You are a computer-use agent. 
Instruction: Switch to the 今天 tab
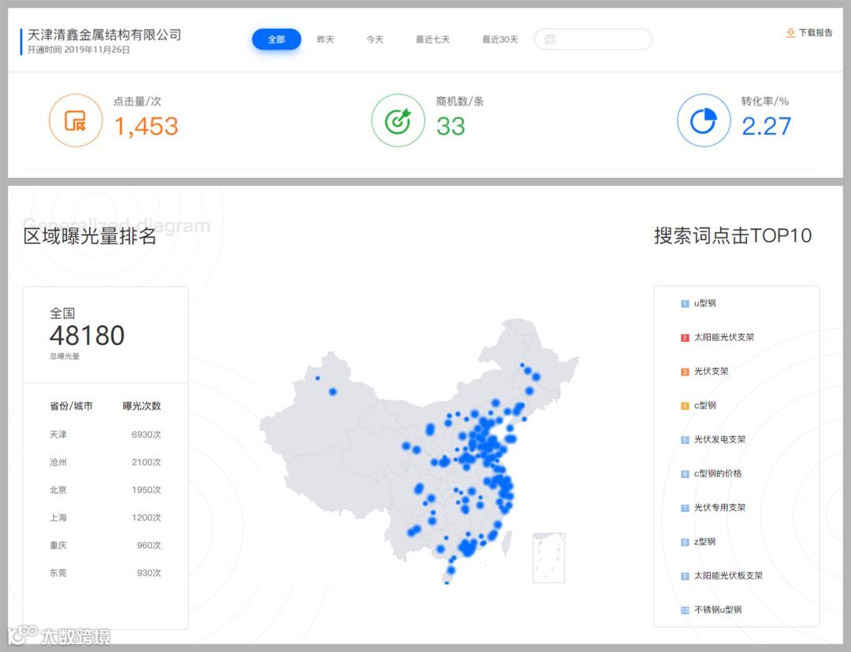pos(374,39)
